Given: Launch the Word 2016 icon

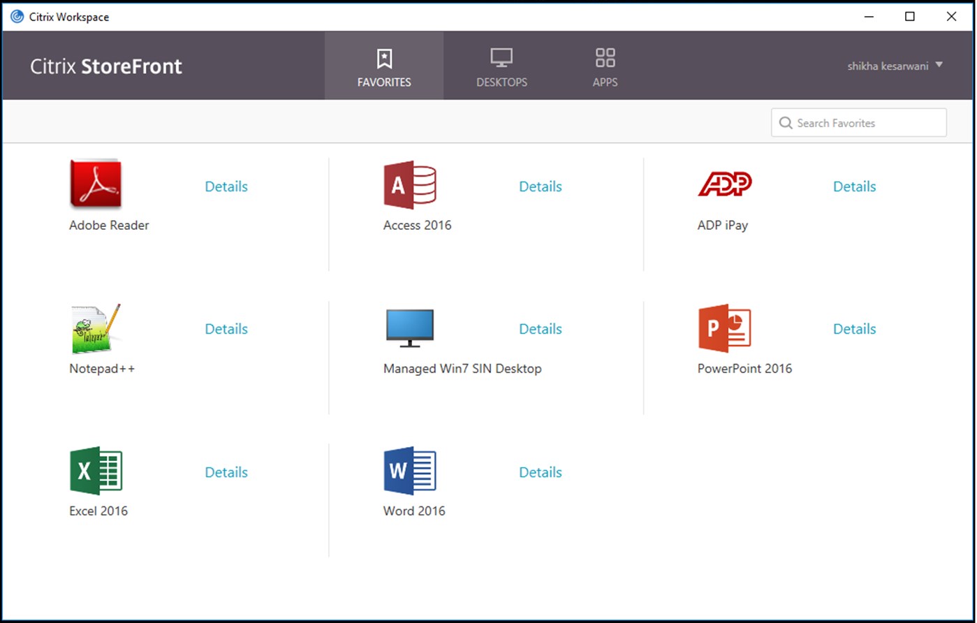Looking at the screenshot, I should 410,471.
